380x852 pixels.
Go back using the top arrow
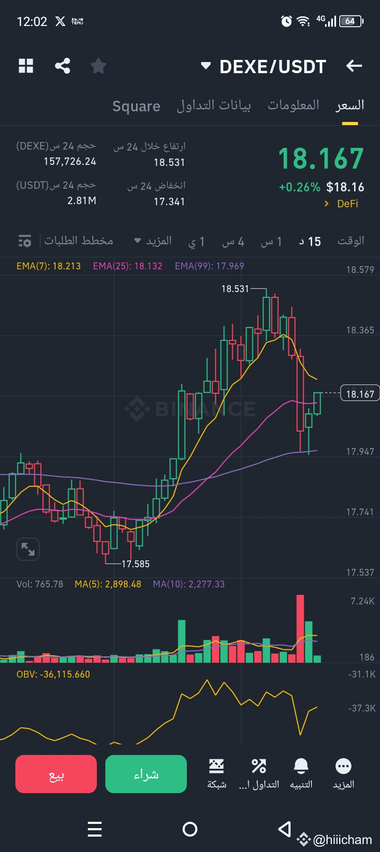point(354,66)
